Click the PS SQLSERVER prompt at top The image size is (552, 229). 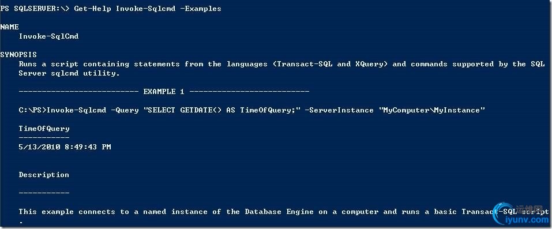coord(35,9)
